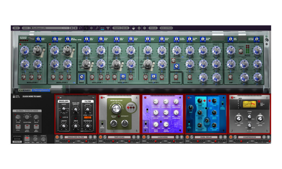Click the 2-Pole/4-Pole orange filter switch

[x=88, y=118]
